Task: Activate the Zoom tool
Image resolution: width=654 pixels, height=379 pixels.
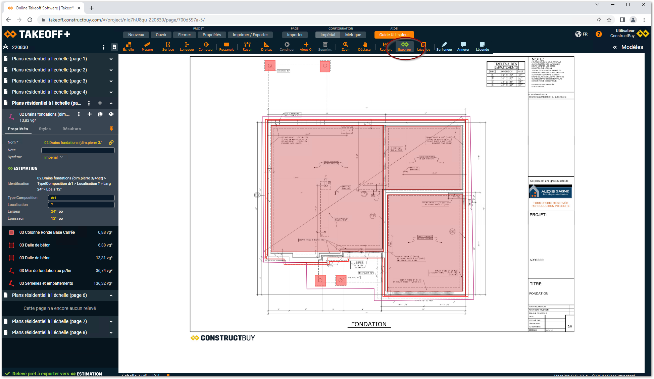Action: tap(346, 46)
